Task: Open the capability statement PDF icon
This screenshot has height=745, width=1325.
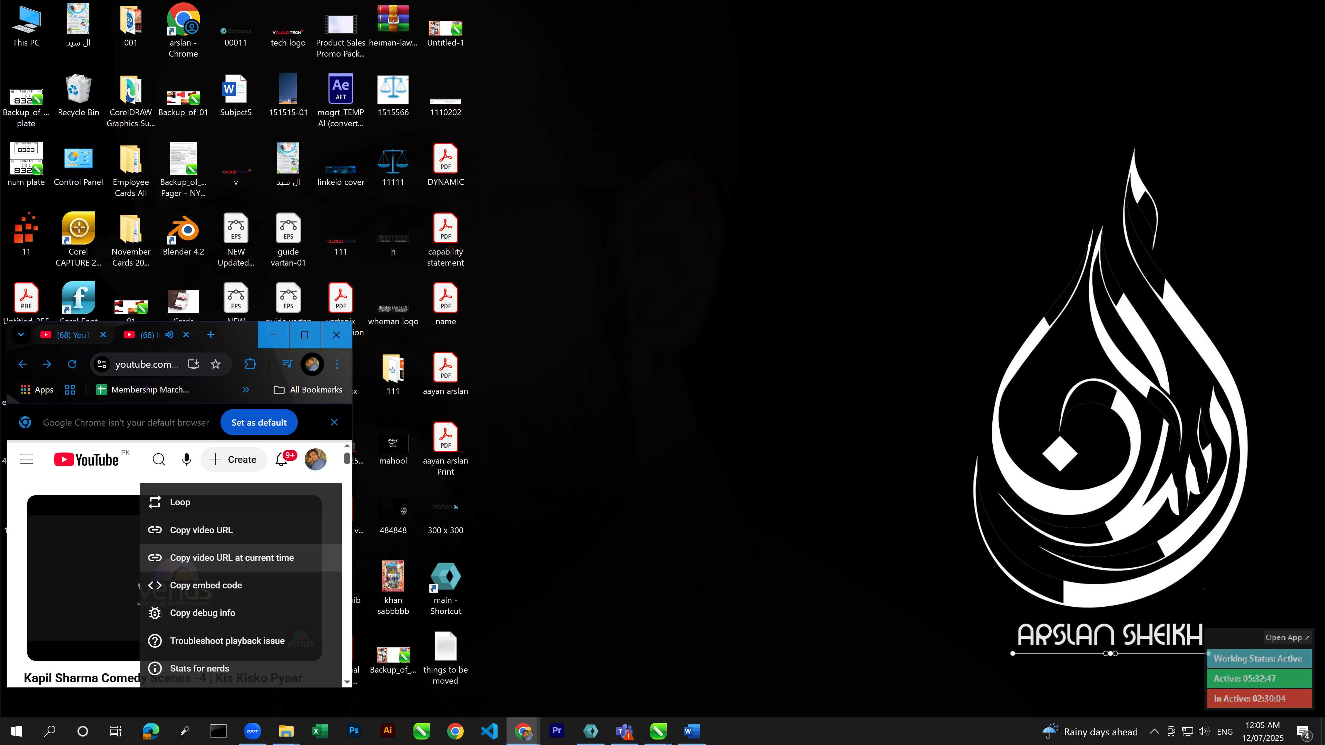Action: (x=445, y=240)
